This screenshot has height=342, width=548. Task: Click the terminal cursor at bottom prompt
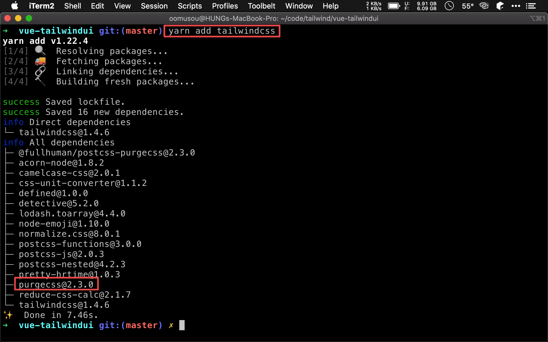tap(182, 325)
